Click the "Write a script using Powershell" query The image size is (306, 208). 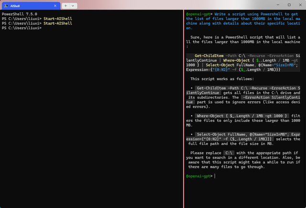click(x=243, y=21)
